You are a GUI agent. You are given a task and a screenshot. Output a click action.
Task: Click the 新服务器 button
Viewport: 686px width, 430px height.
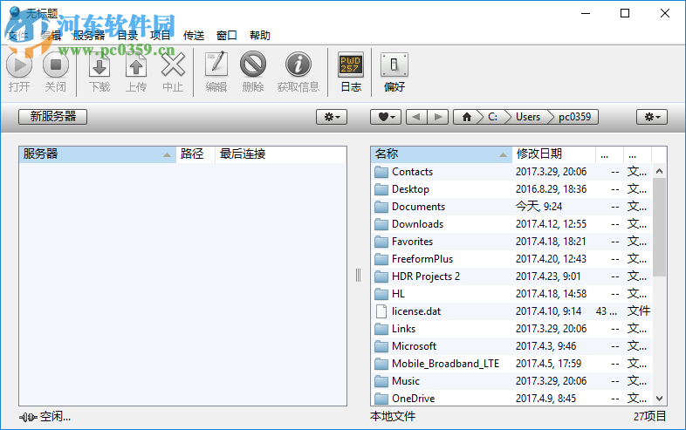click(x=52, y=117)
